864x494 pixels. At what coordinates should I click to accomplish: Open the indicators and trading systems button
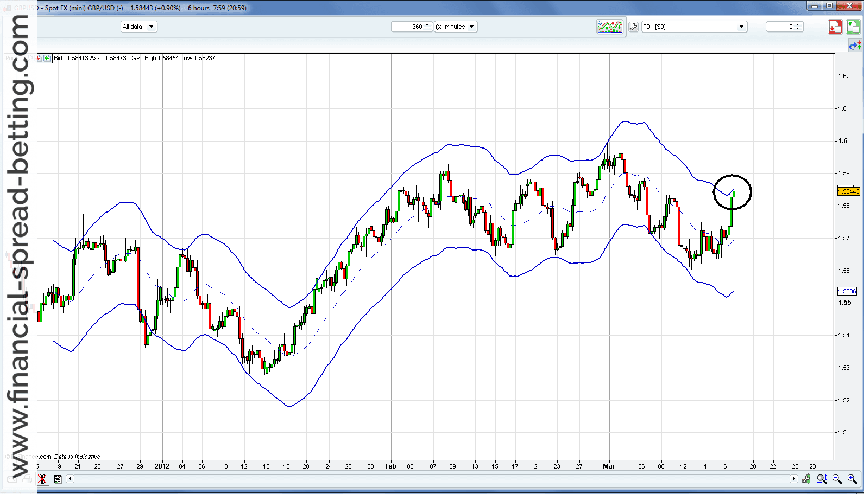tap(609, 27)
